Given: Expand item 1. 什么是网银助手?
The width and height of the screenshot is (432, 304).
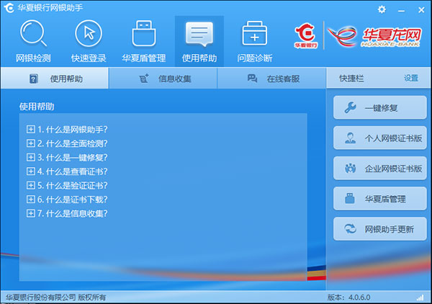Looking at the screenshot, I should point(30,129).
